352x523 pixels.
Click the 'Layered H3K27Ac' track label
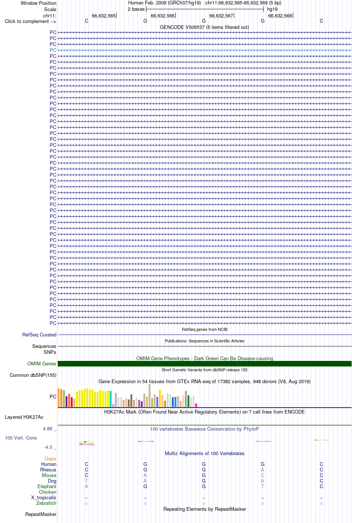[x=24, y=417]
